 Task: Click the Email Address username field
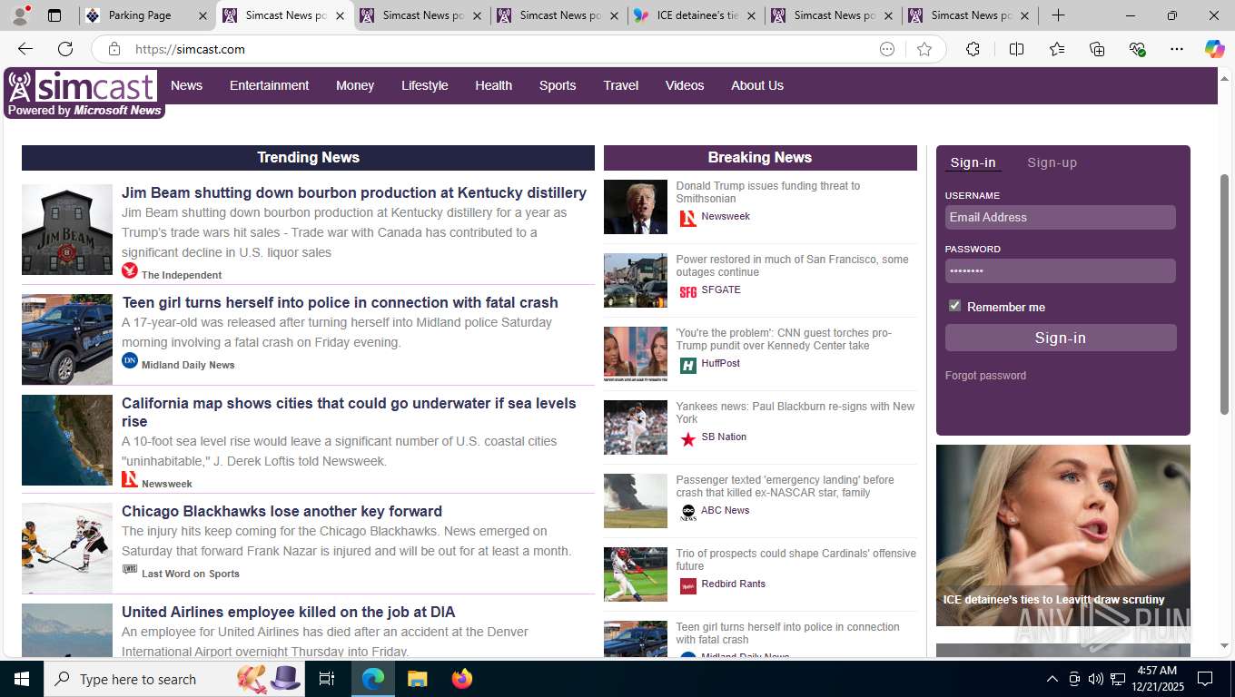pos(1061,217)
